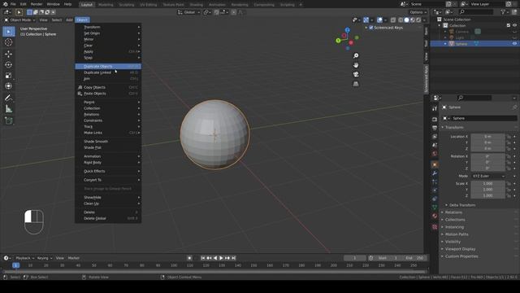
Task: Click the zoom viewport magnifier icon
Action: [356, 55]
